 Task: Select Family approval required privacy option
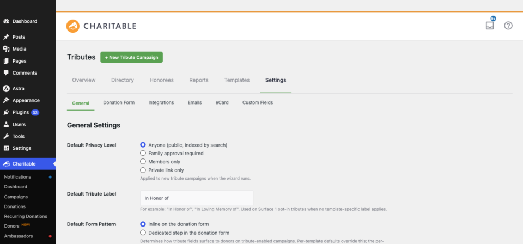(x=143, y=154)
